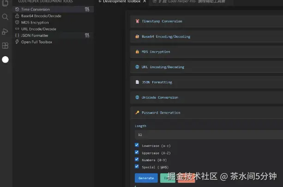Select Base64 Encode/Decode in the sidebar
Screen dimensions: 283x187
[x=53, y=16]
